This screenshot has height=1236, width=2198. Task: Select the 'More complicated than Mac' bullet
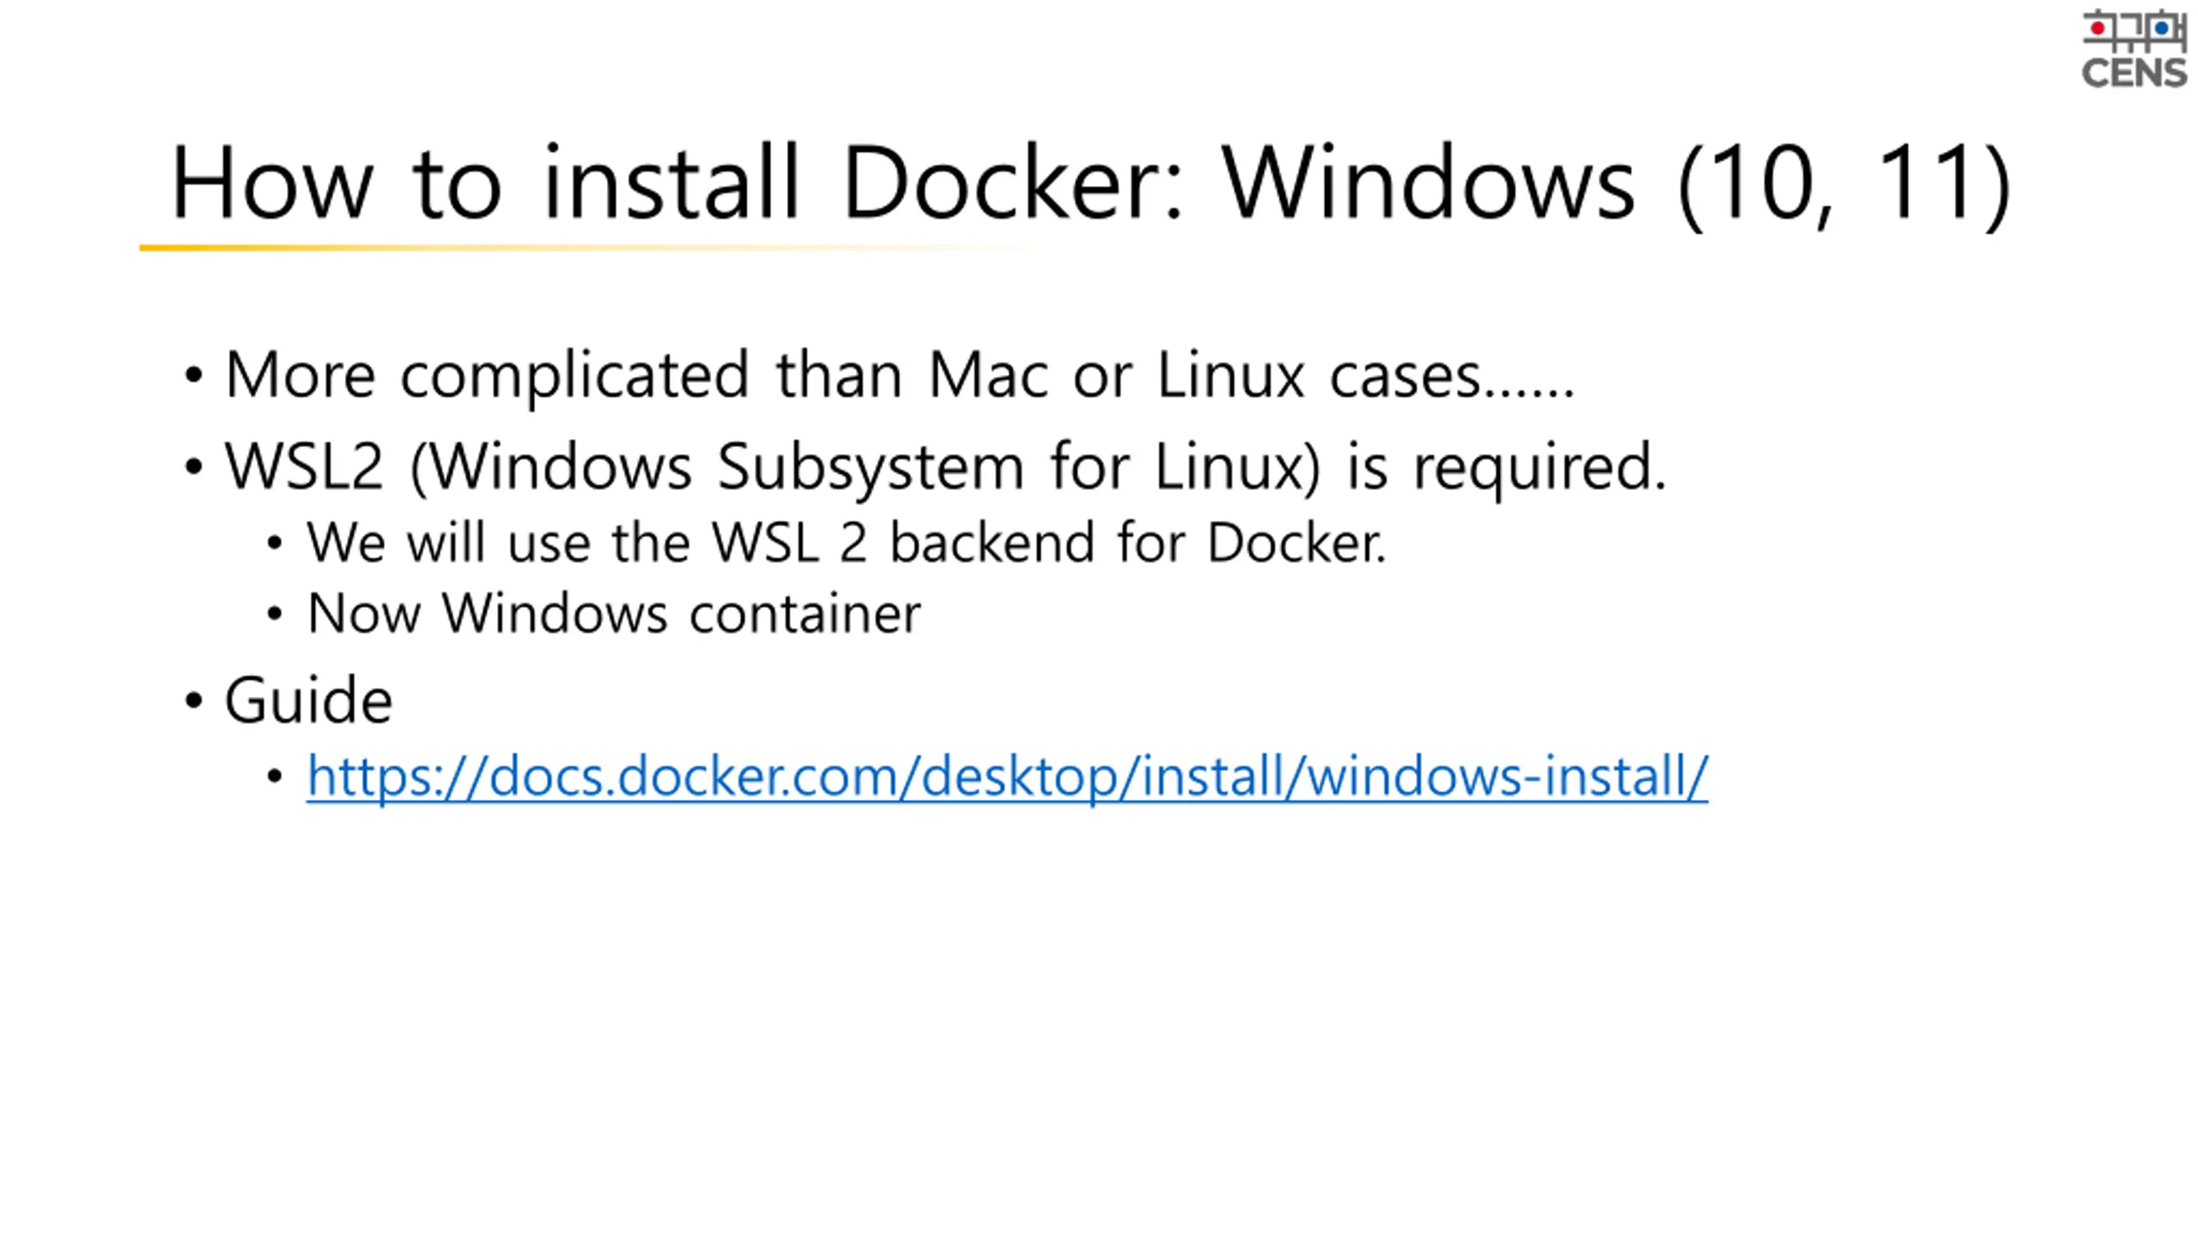(900, 375)
